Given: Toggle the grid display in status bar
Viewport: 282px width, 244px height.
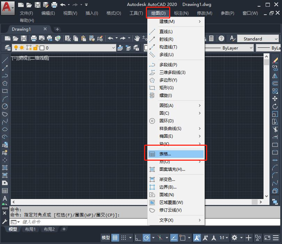Looking at the screenshot, I should coord(115,238).
